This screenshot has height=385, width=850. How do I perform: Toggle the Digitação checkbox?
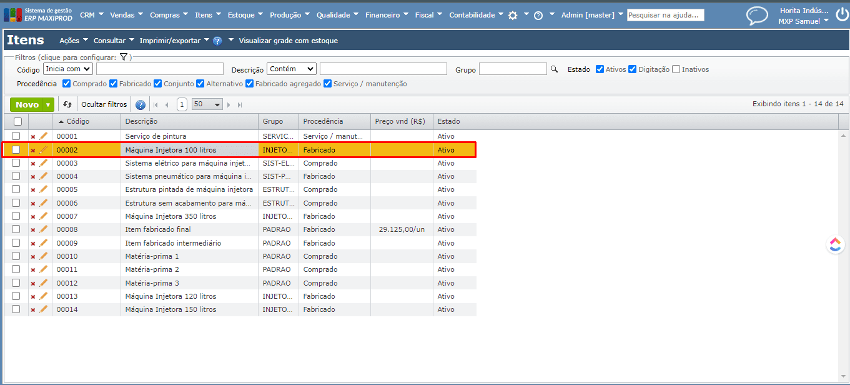(x=632, y=69)
